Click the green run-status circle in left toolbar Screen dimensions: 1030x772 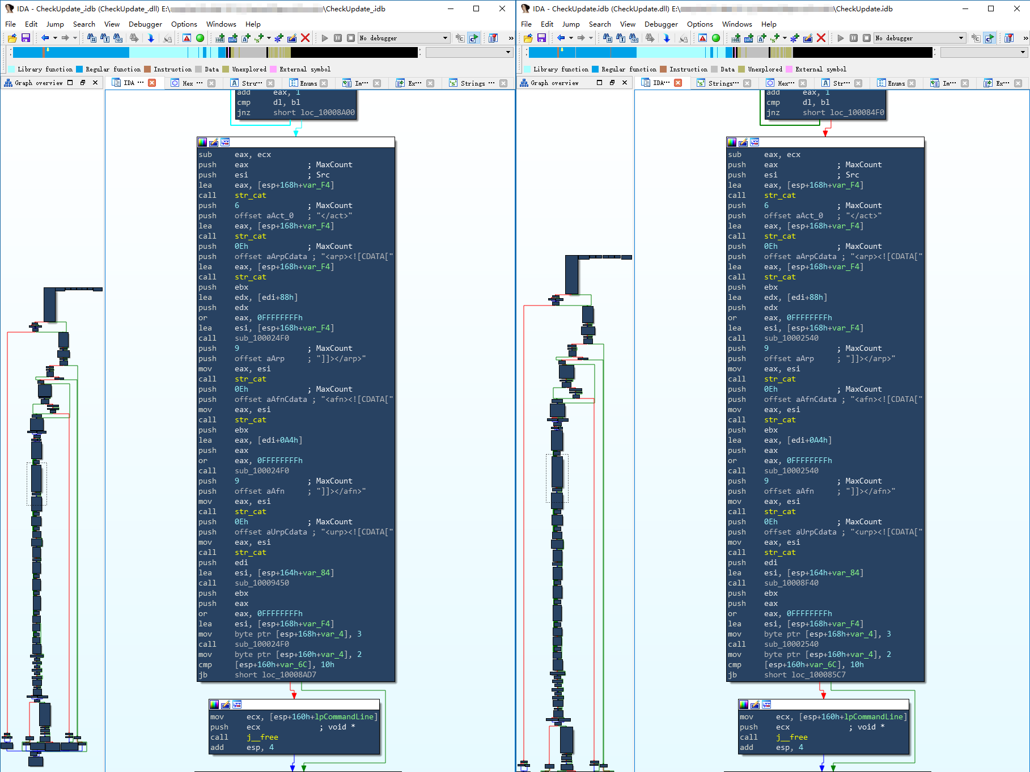pyautogui.click(x=200, y=38)
